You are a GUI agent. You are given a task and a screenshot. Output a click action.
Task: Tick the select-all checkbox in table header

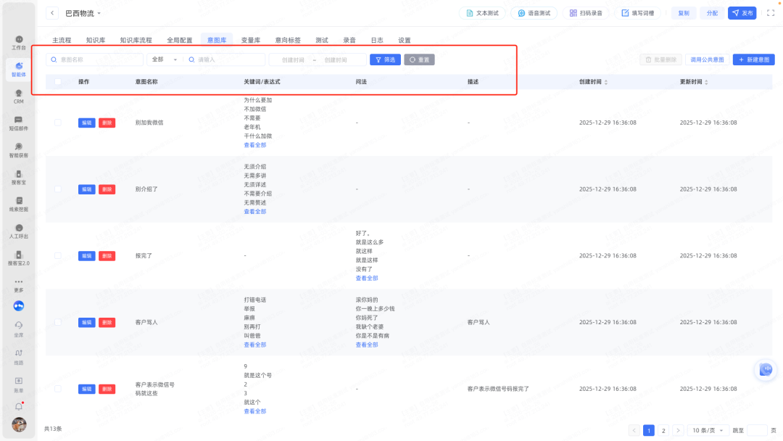coord(58,82)
